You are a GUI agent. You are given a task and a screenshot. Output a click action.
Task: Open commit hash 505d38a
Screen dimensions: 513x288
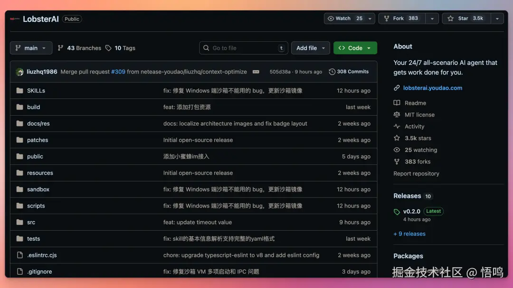(x=280, y=72)
